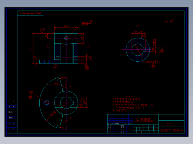Select the 31.3 dimension in the section view

[139, 32]
